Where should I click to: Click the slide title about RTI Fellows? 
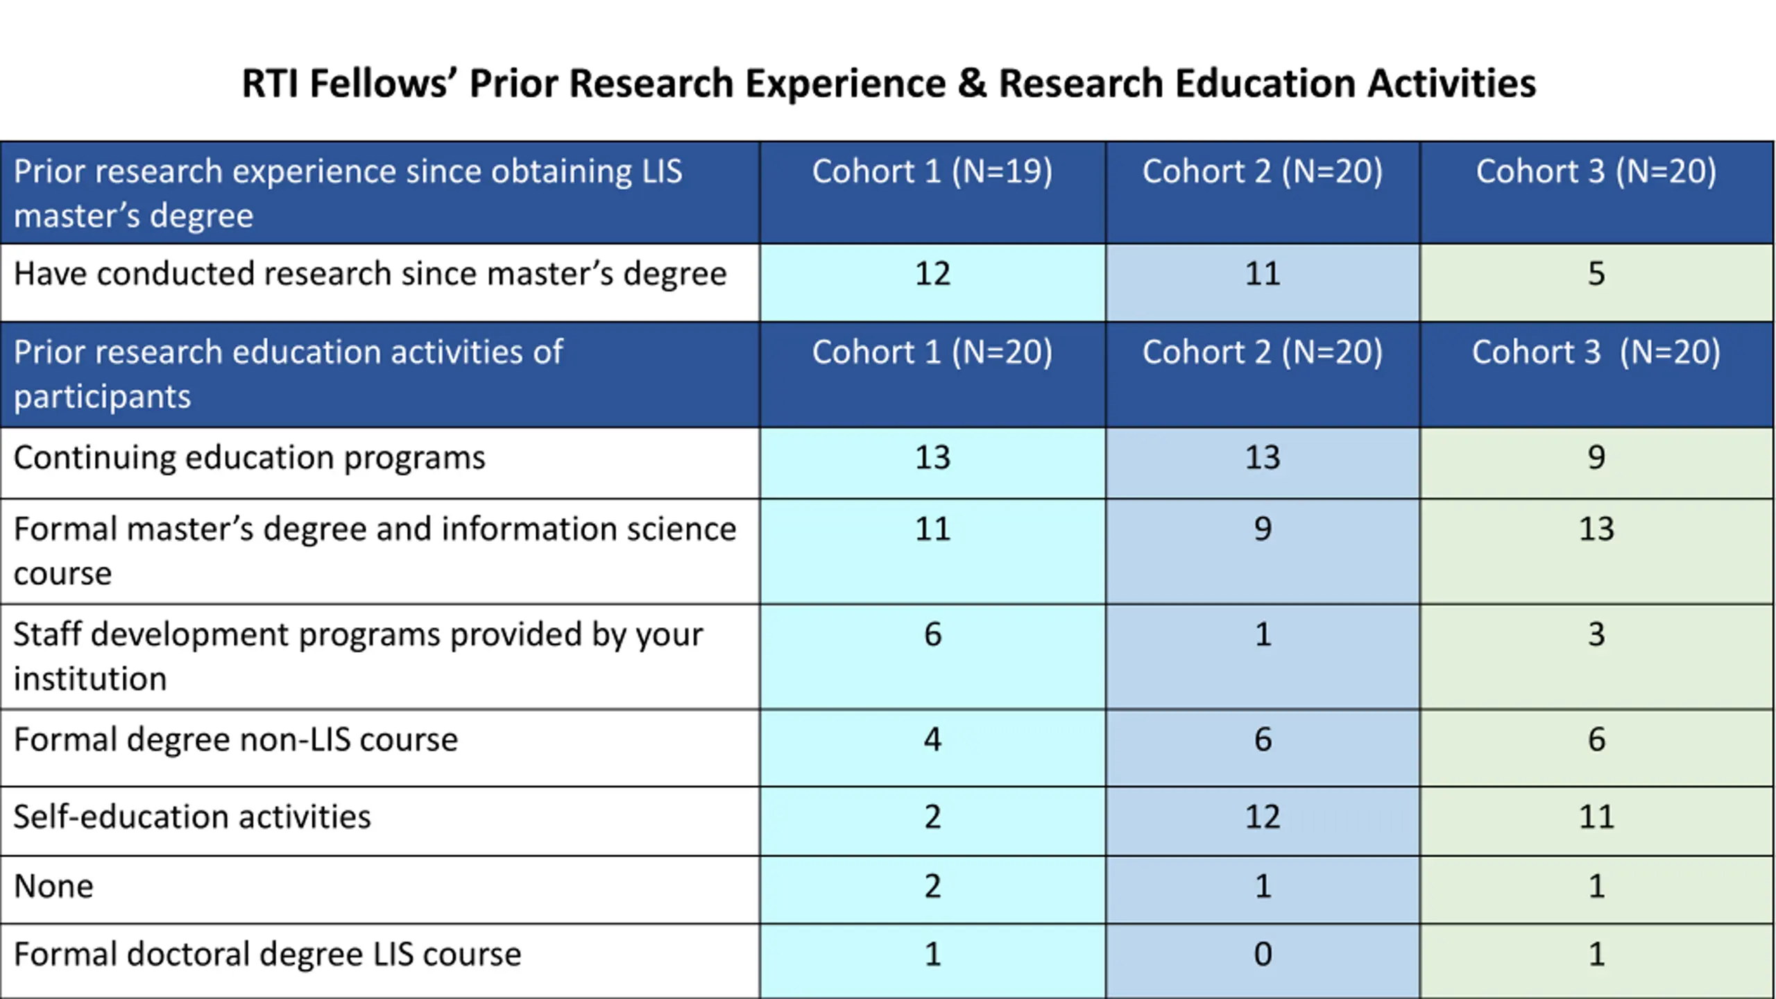(888, 84)
